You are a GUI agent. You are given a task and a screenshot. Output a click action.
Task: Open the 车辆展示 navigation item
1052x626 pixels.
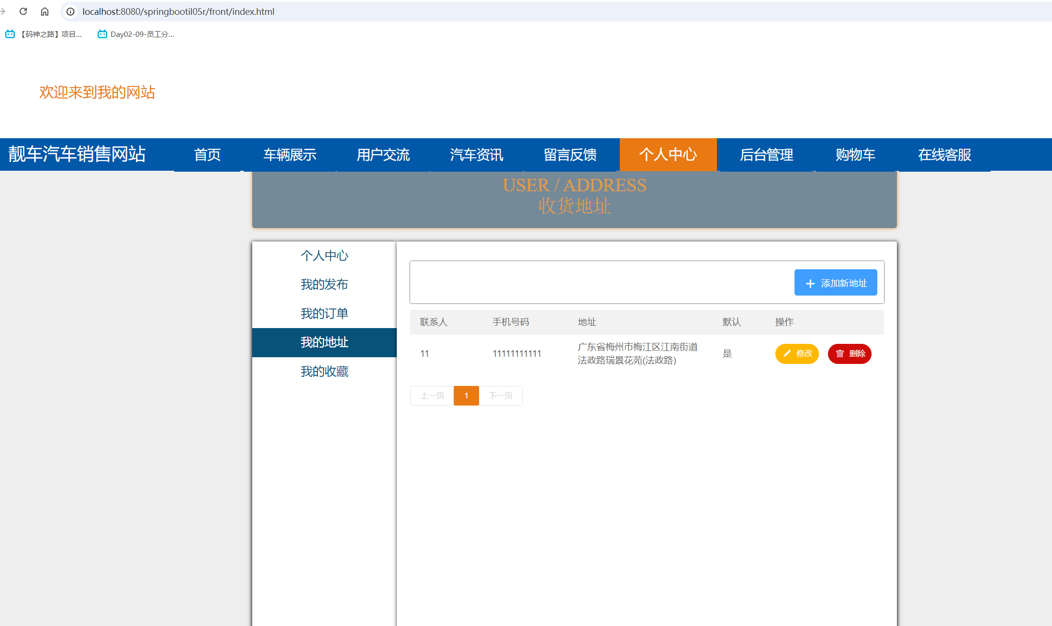290,154
